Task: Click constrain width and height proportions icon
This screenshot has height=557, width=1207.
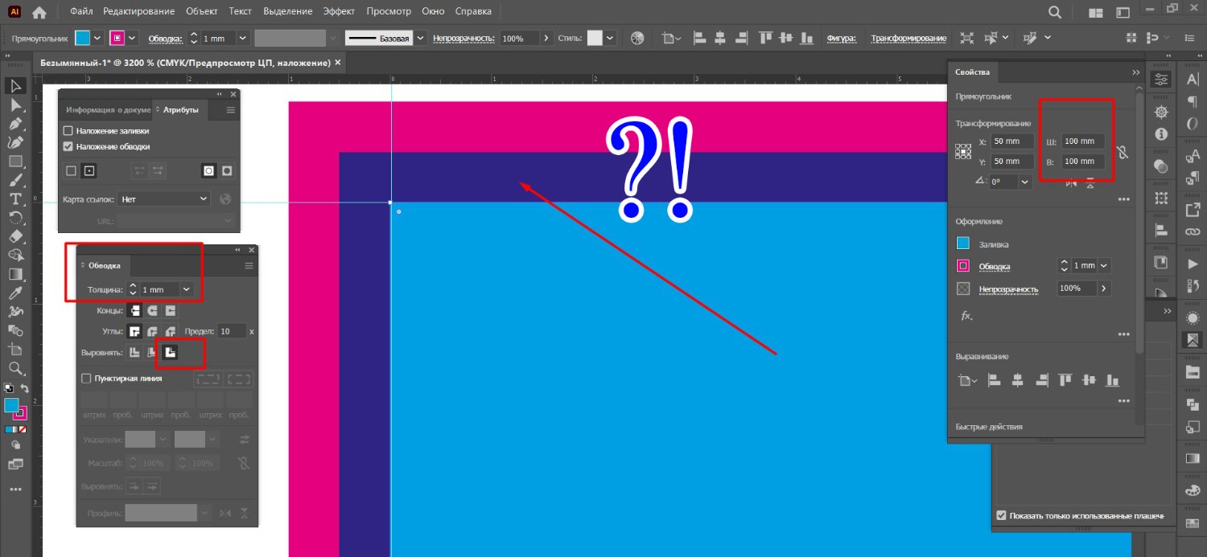Action: [x=1123, y=151]
